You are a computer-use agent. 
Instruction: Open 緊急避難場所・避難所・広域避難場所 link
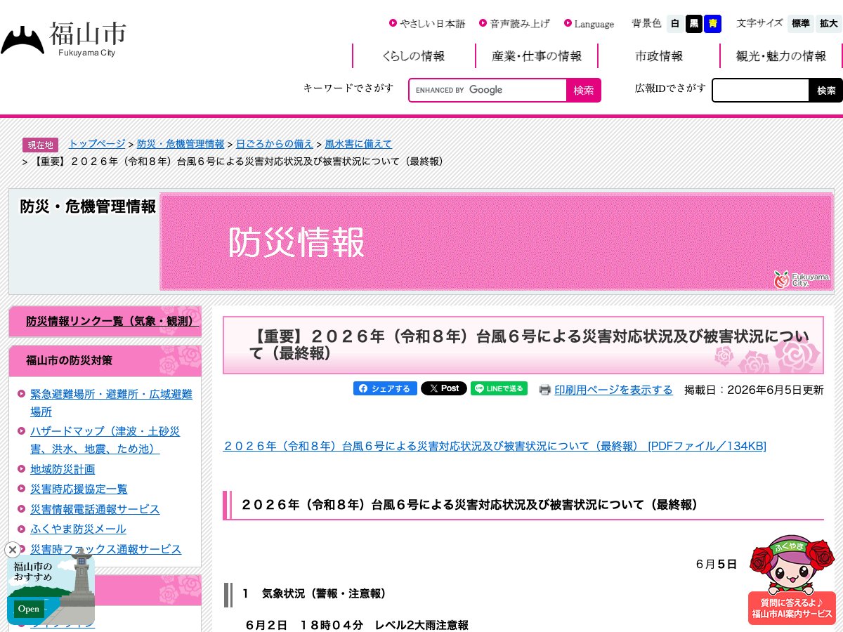pyautogui.click(x=111, y=402)
